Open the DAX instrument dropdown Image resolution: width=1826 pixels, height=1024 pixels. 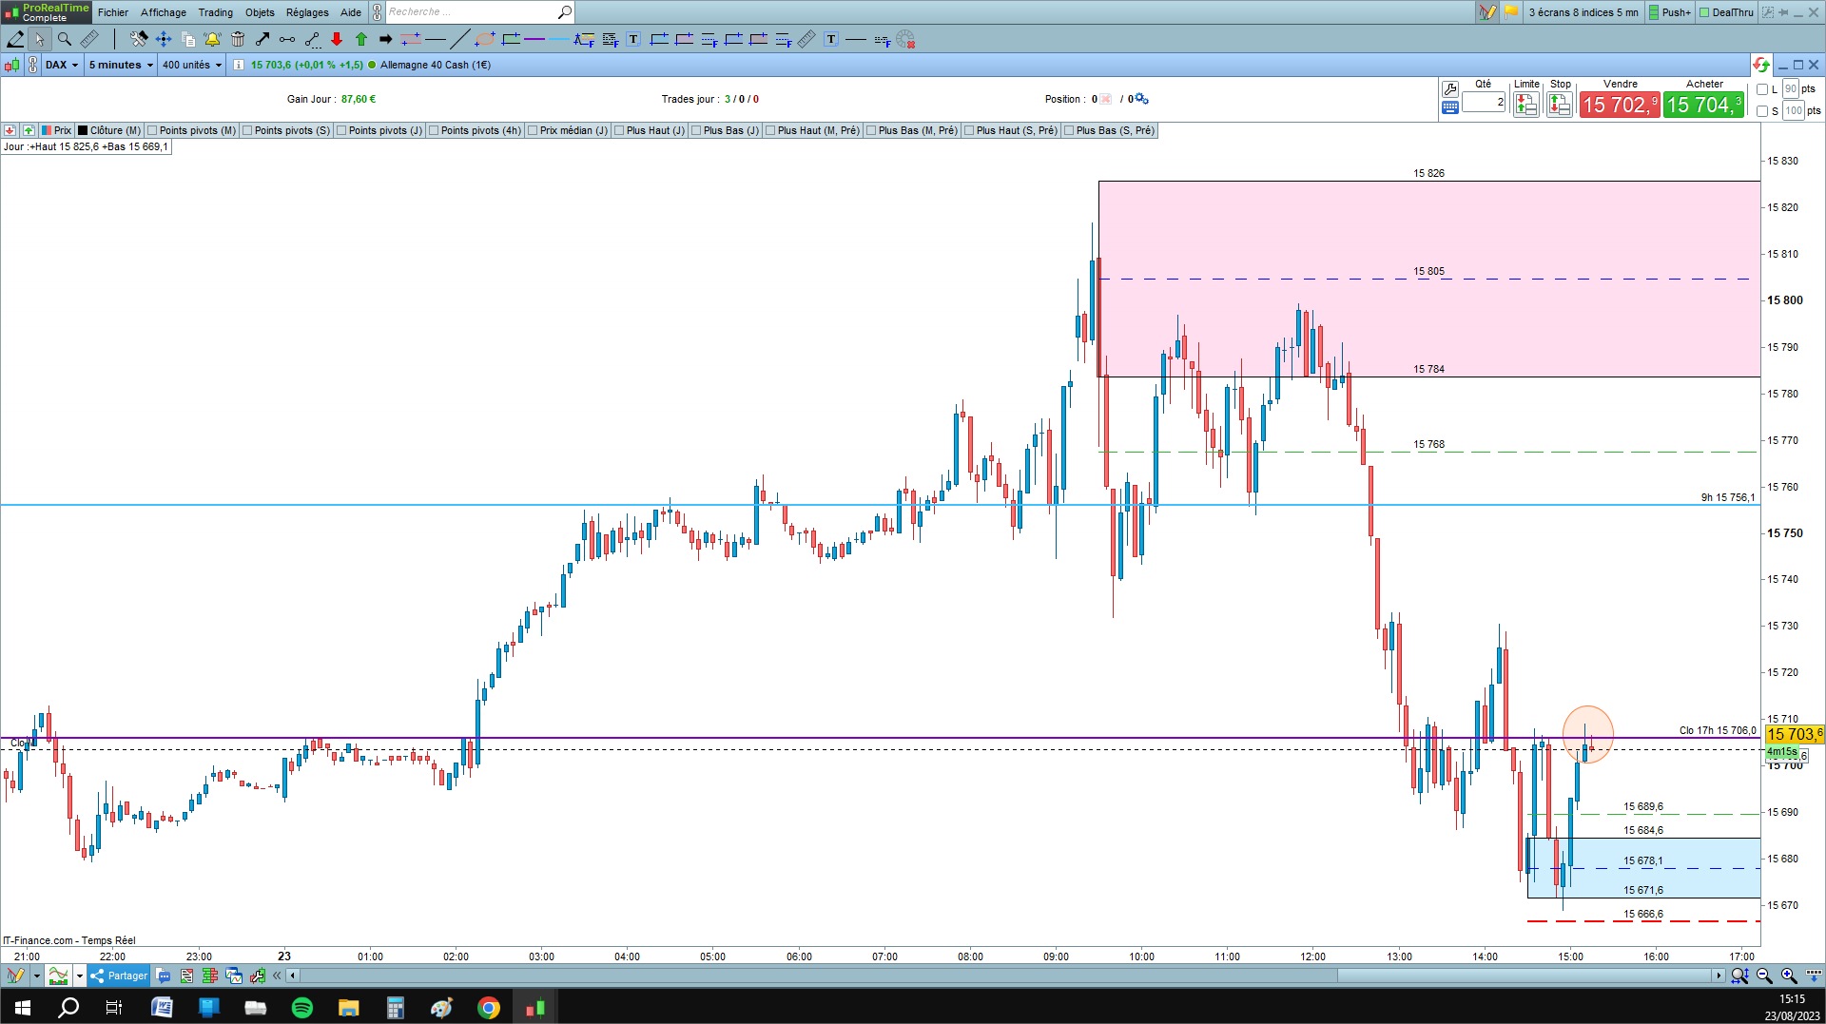coord(62,65)
